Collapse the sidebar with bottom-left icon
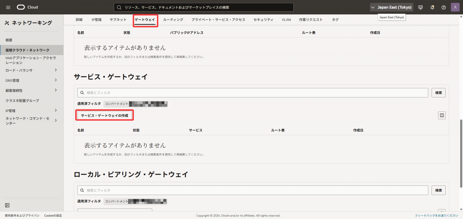The width and height of the screenshot is (463, 219). click(7, 205)
